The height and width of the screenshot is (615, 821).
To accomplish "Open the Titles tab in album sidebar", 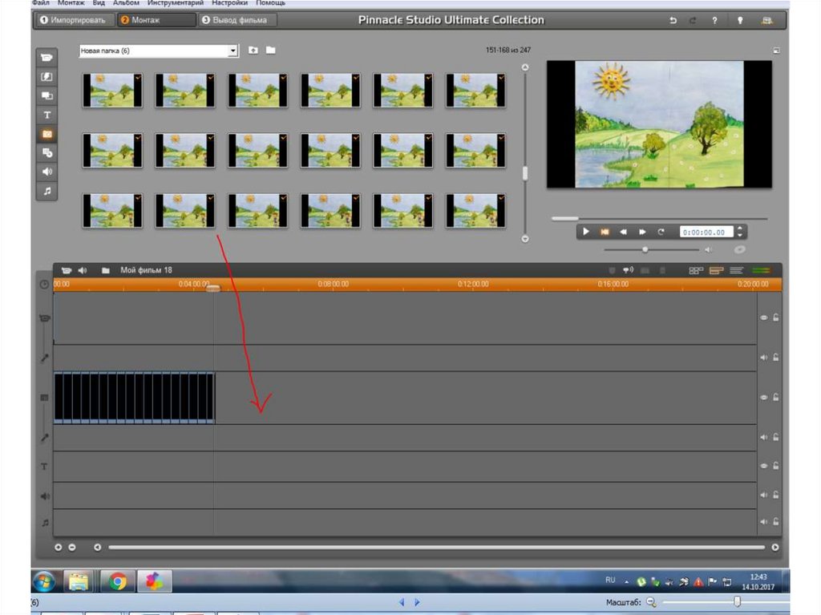I will pyautogui.click(x=47, y=115).
